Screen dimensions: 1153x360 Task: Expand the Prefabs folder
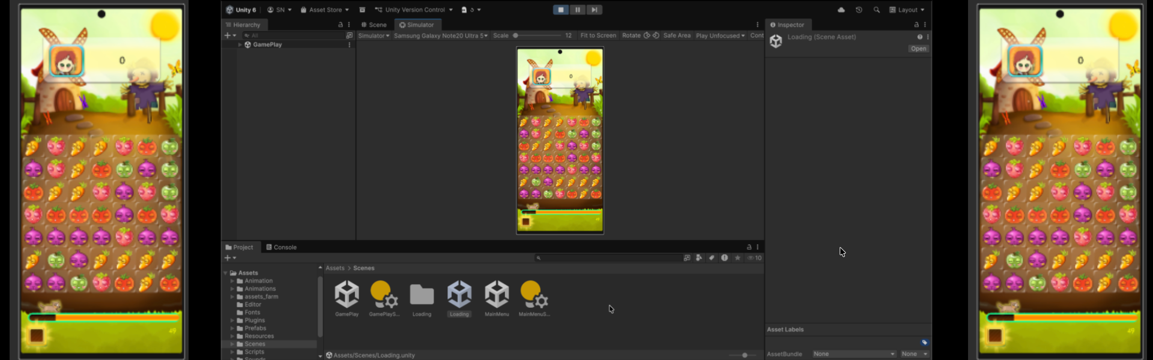pyautogui.click(x=232, y=328)
